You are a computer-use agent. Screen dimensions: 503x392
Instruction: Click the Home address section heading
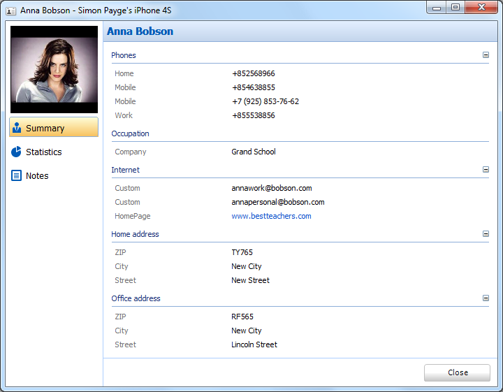click(135, 234)
